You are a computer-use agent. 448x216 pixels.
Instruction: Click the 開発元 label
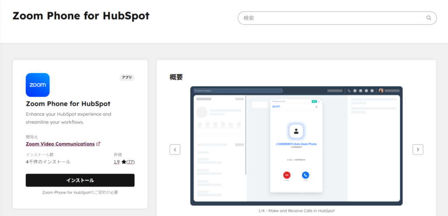point(31,137)
